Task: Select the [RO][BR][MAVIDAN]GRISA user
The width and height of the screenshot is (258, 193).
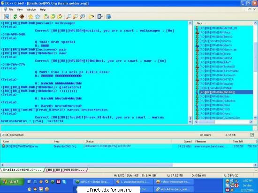Action: pyautogui.click(x=216, y=58)
